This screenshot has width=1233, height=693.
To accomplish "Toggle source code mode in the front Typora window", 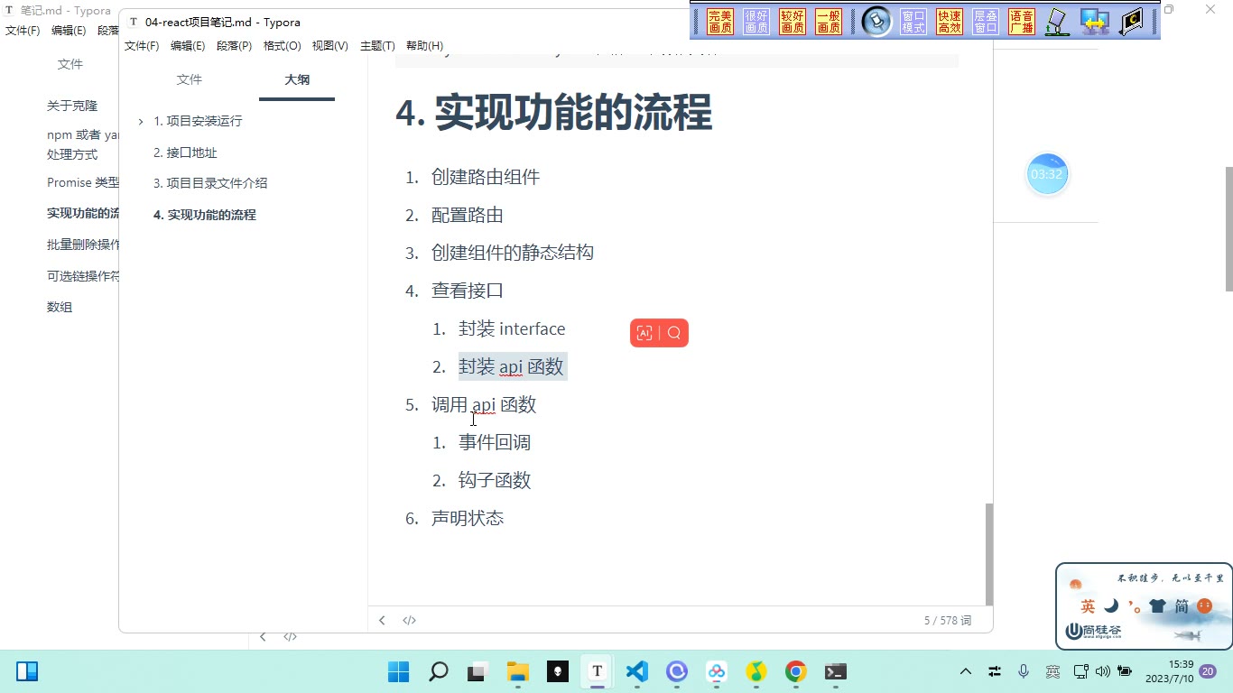I will tap(409, 620).
